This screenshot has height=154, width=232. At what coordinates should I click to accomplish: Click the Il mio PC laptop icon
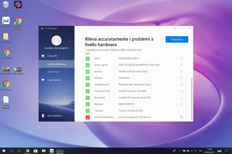pos(43,56)
